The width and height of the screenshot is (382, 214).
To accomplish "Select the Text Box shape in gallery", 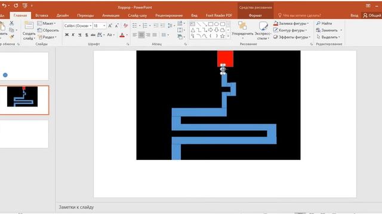I will tap(193, 24).
